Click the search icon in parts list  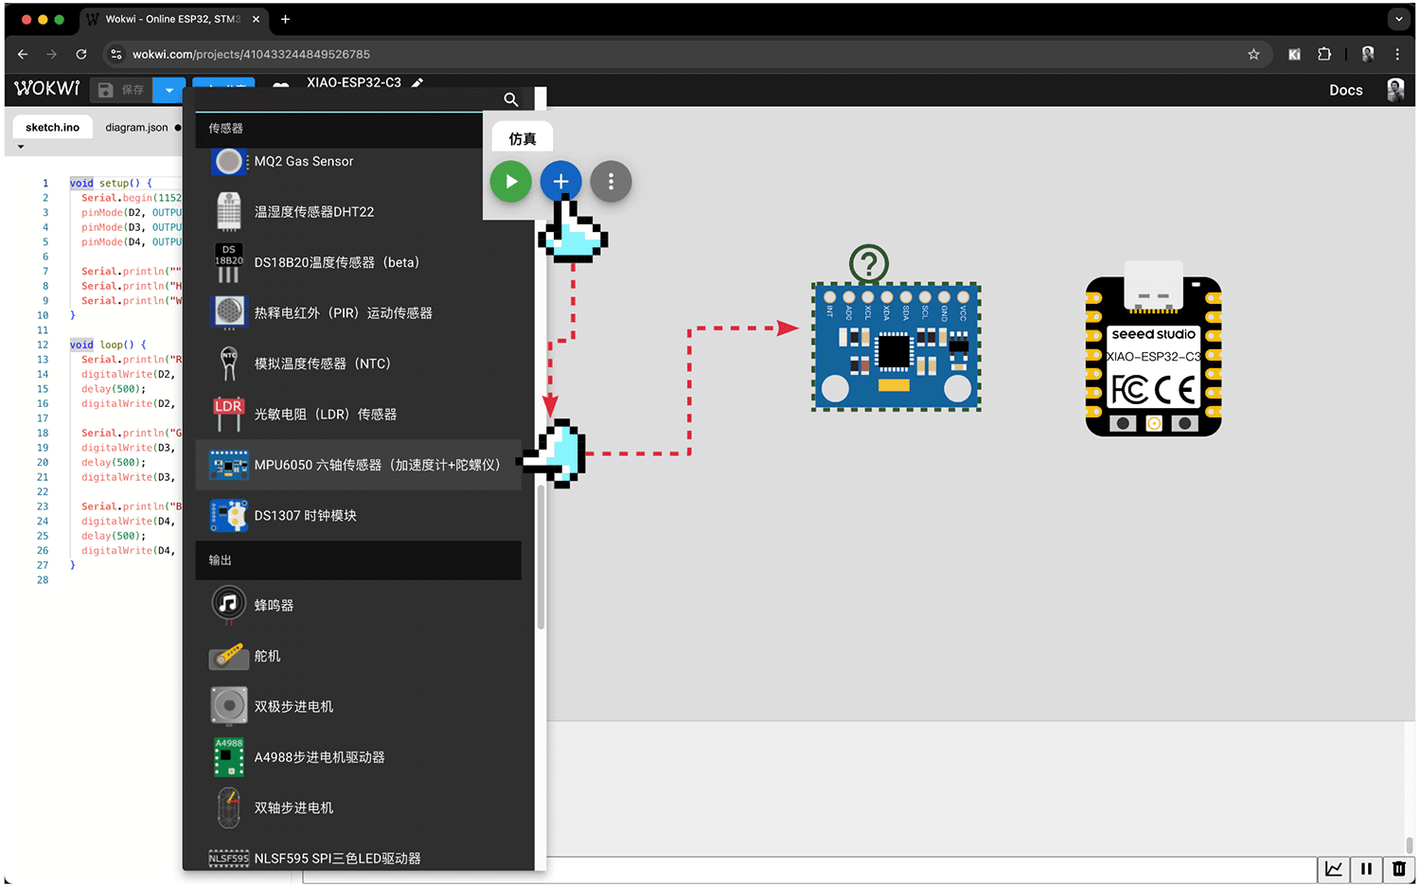(x=511, y=99)
